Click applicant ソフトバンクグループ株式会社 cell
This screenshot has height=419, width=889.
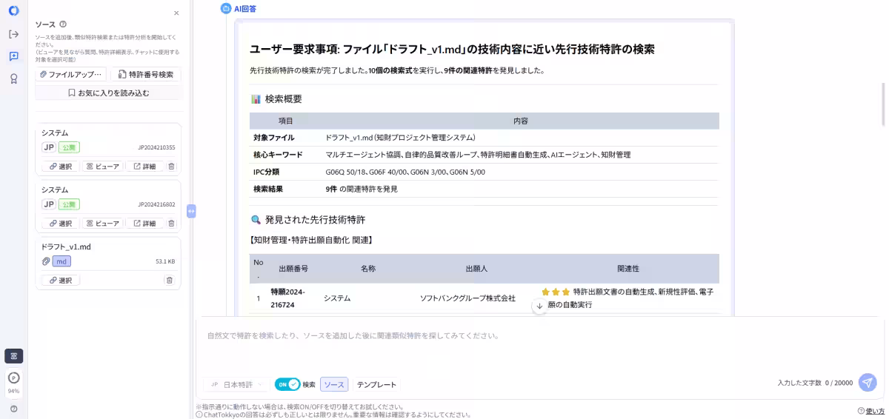tap(467, 298)
